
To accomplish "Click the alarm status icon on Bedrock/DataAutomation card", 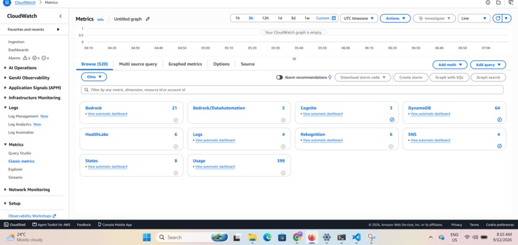I will coord(283,120).
